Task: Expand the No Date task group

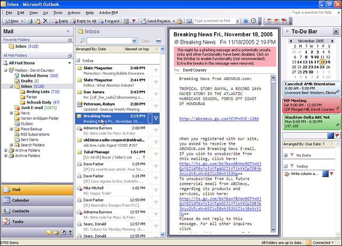Action: click(x=285, y=155)
